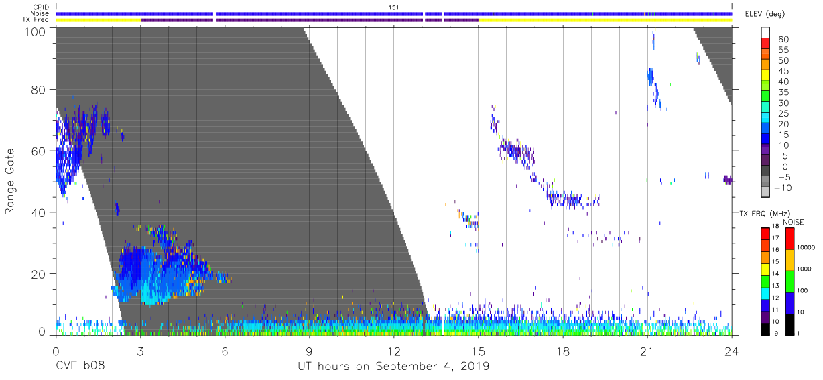Click the green segment of NOISE colorbar

click(789, 281)
